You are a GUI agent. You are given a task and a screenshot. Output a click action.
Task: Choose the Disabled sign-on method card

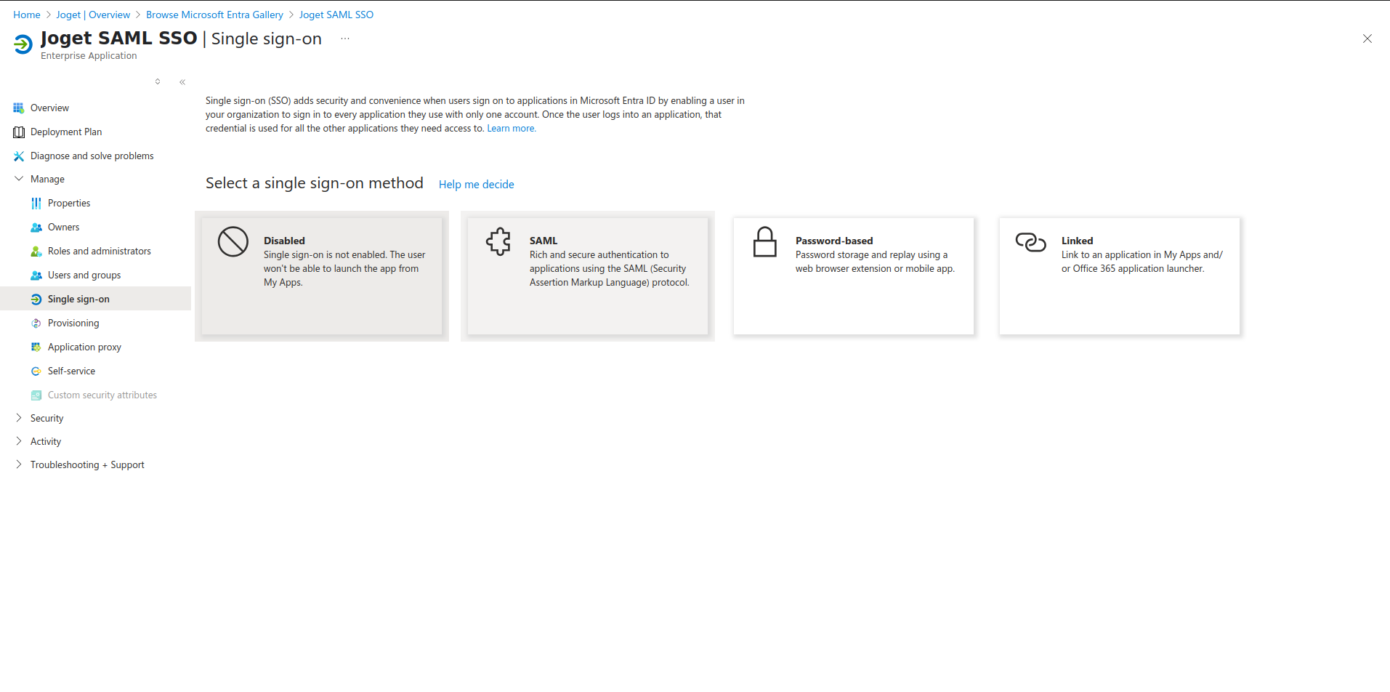pos(322,276)
